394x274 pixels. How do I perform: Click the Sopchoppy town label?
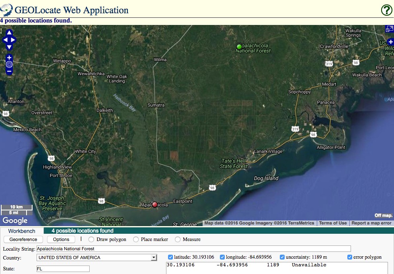click(300, 92)
